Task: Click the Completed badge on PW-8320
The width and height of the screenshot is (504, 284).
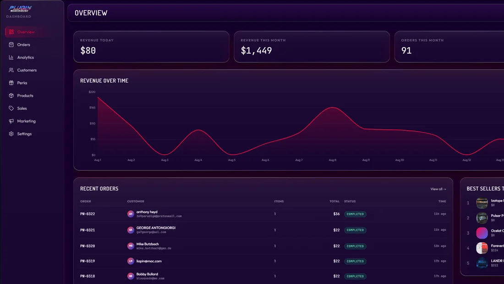Action: click(355, 246)
